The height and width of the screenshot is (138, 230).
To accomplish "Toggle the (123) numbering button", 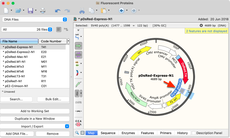I will coord(78,102).
